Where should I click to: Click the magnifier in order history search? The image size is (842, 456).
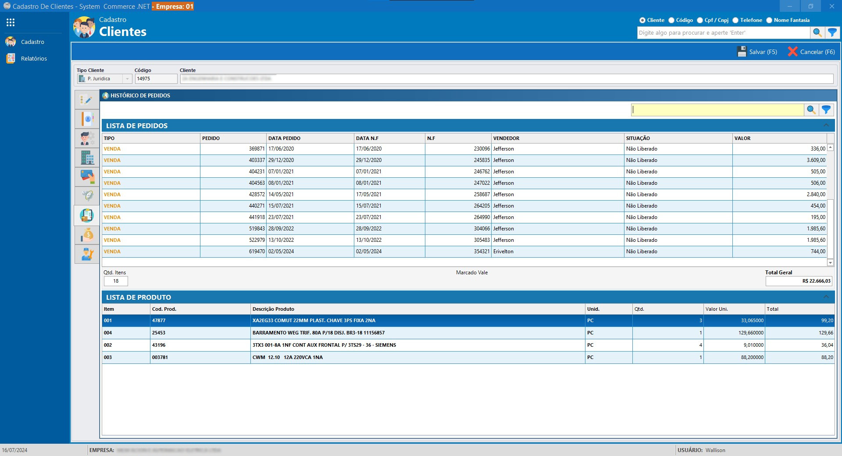click(x=811, y=110)
